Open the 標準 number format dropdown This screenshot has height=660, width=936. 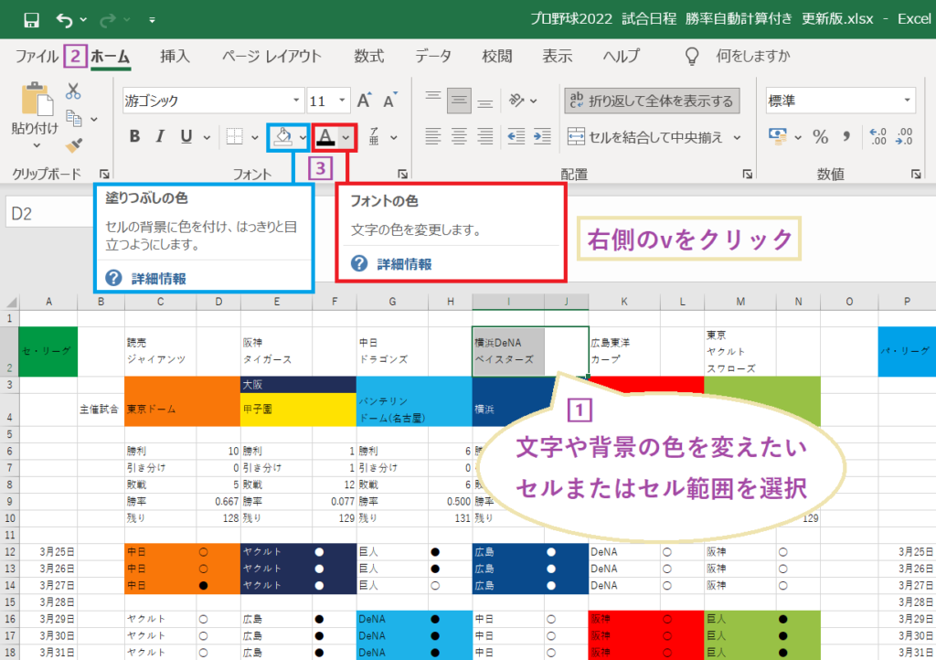click(905, 100)
